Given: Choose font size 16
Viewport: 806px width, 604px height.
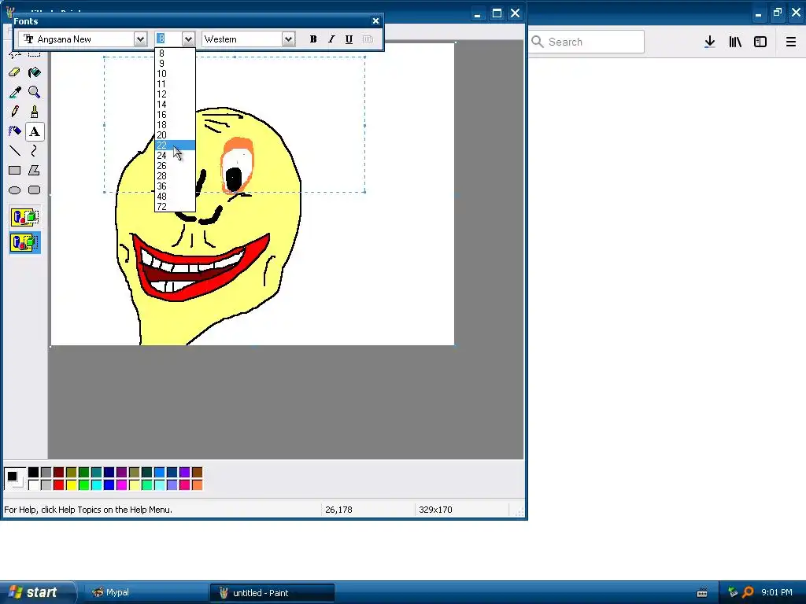Looking at the screenshot, I should 175,115.
